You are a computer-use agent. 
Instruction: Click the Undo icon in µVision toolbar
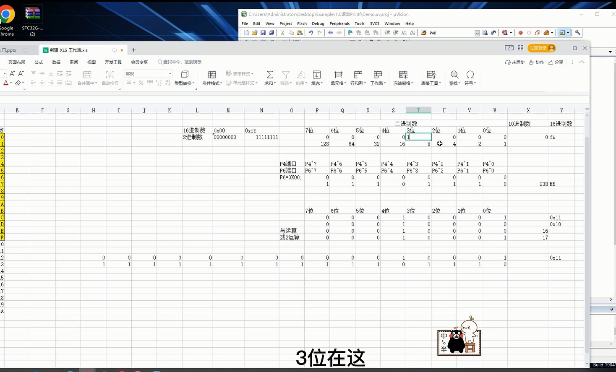(x=311, y=33)
